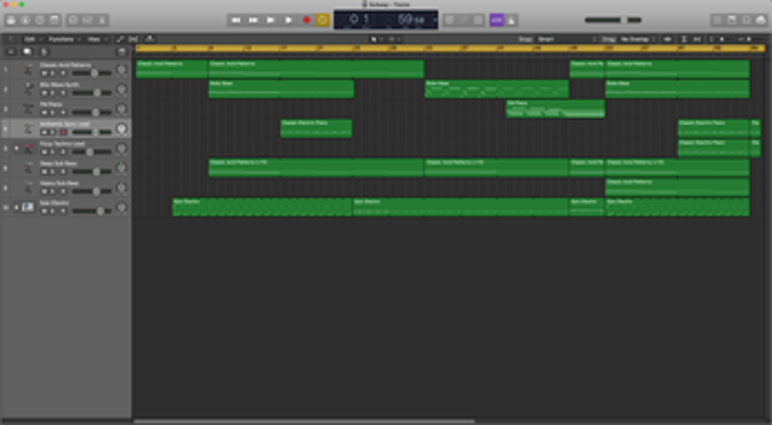Screen dimensions: 772x425
Task: Click the instrument icon of 80s Wave Synth track
Action: (x=28, y=89)
